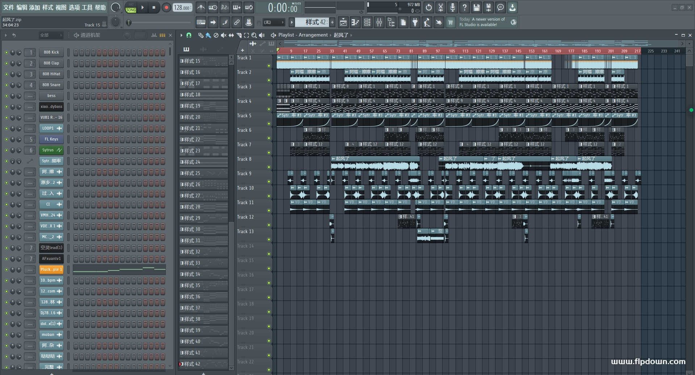The height and width of the screenshot is (375, 695).
Task: Select the Slice tool in Playlist
Action: coord(239,35)
